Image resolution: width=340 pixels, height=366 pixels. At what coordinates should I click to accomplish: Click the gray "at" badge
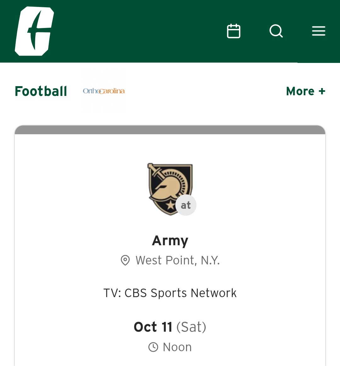pos(186,205)
